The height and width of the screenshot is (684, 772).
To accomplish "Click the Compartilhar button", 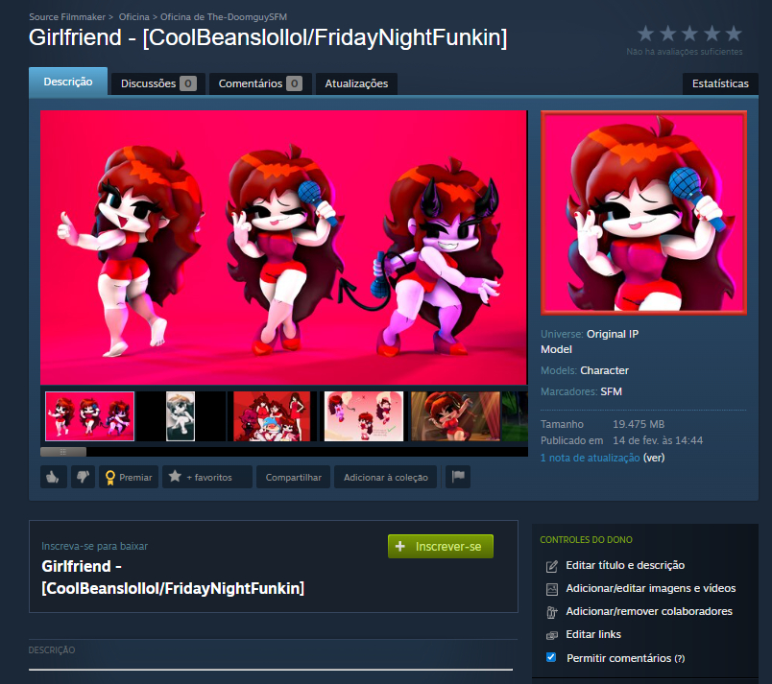I will click(295, 477).
